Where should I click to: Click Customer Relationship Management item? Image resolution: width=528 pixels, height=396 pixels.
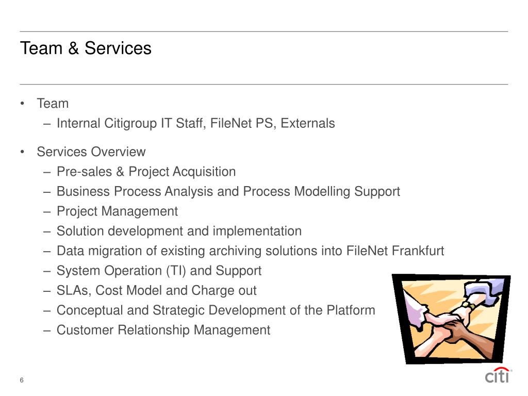tap(163, 331)
